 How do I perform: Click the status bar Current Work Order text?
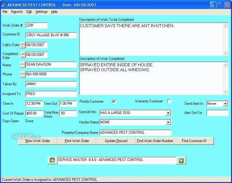tap(50, 180)
